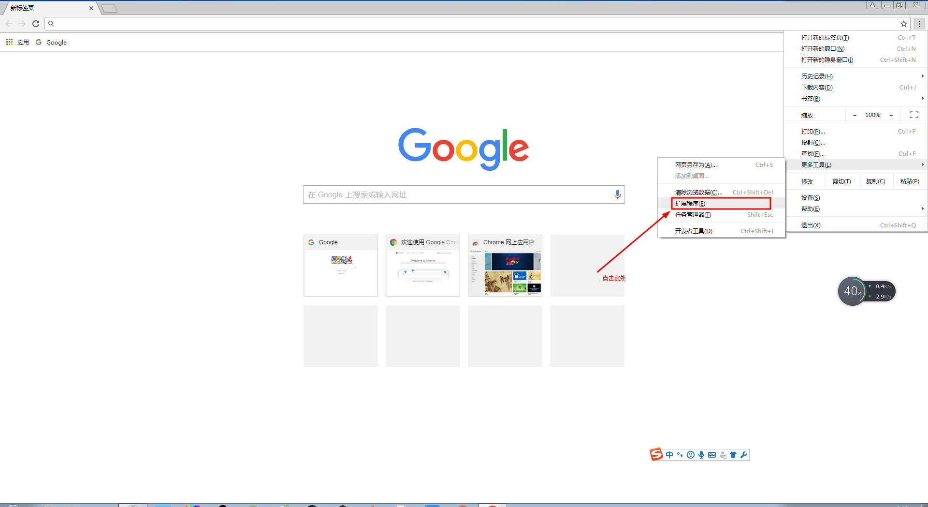Viewport: 928px width, 507px height.
Task: Select 网页另存为(A)... in the submenu
Action: tap(721, 165)
